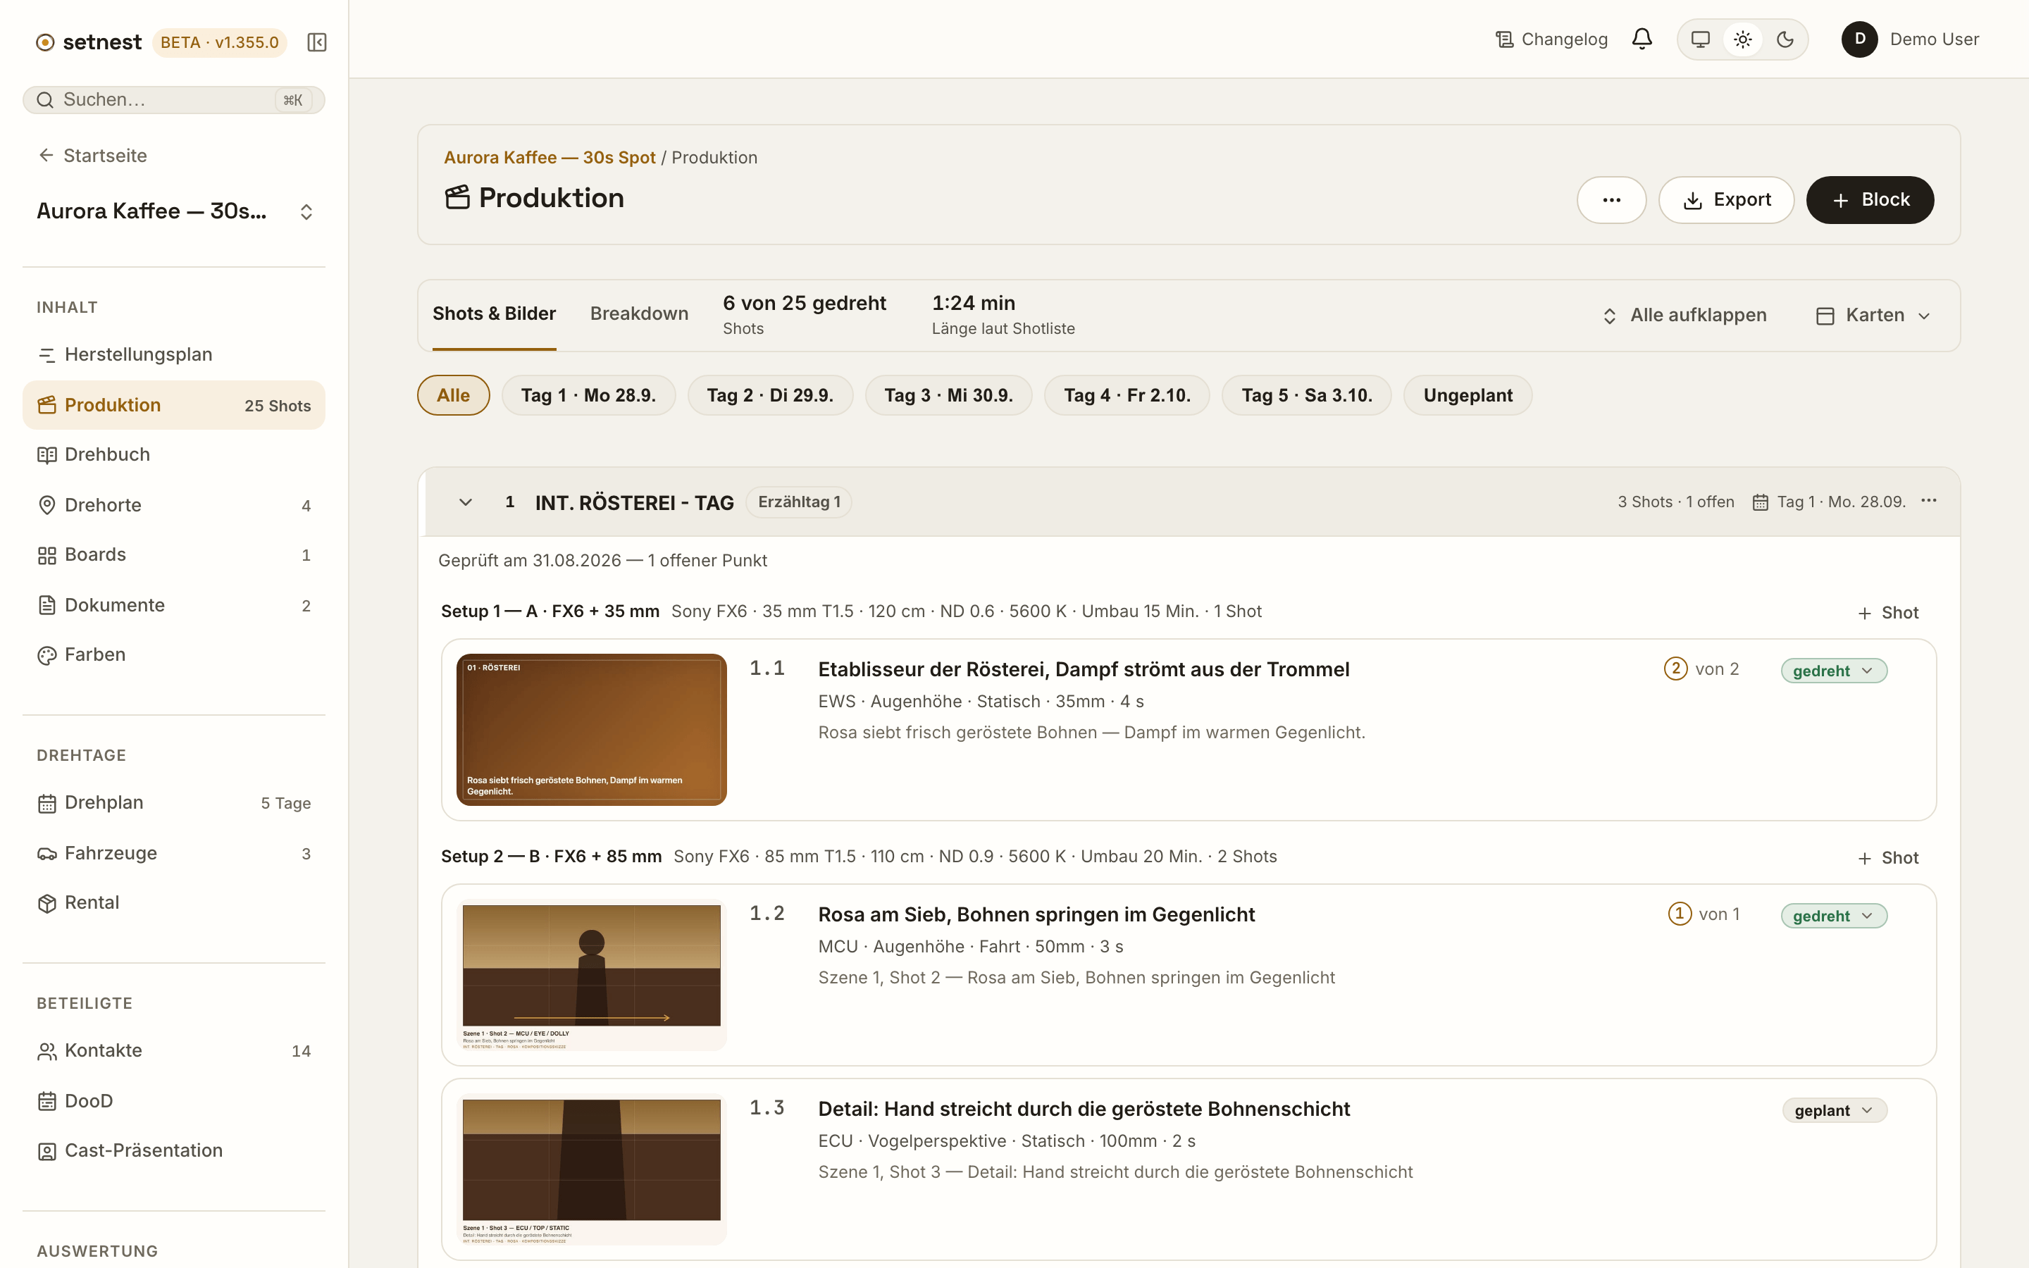Open Boards grid item
The width and height of the screenshot is (2029, 1268).
click(173, 554)
